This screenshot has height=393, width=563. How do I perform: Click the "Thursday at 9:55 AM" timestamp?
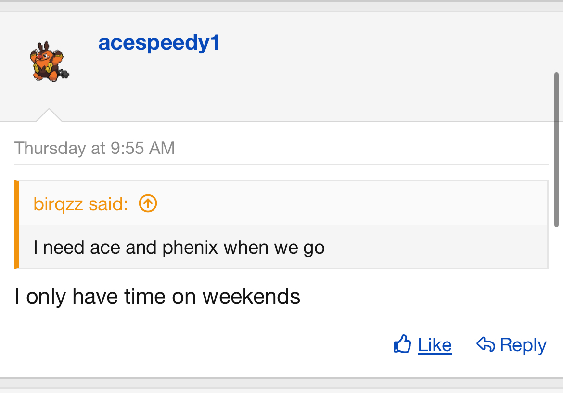95,148
